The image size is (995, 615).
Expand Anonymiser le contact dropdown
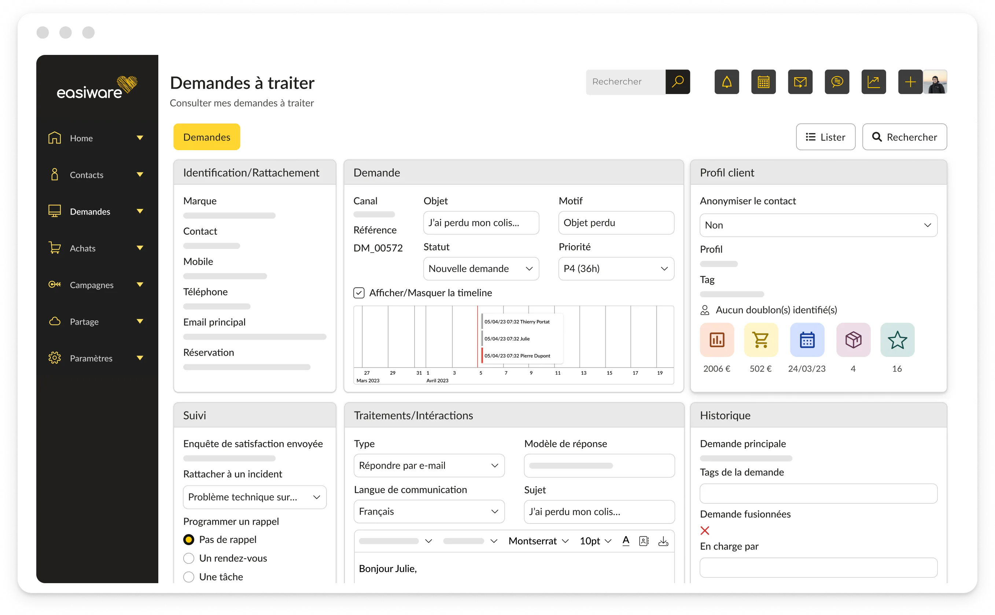818,225
